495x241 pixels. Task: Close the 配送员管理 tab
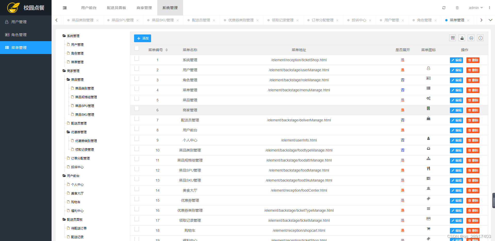[214, 20]
